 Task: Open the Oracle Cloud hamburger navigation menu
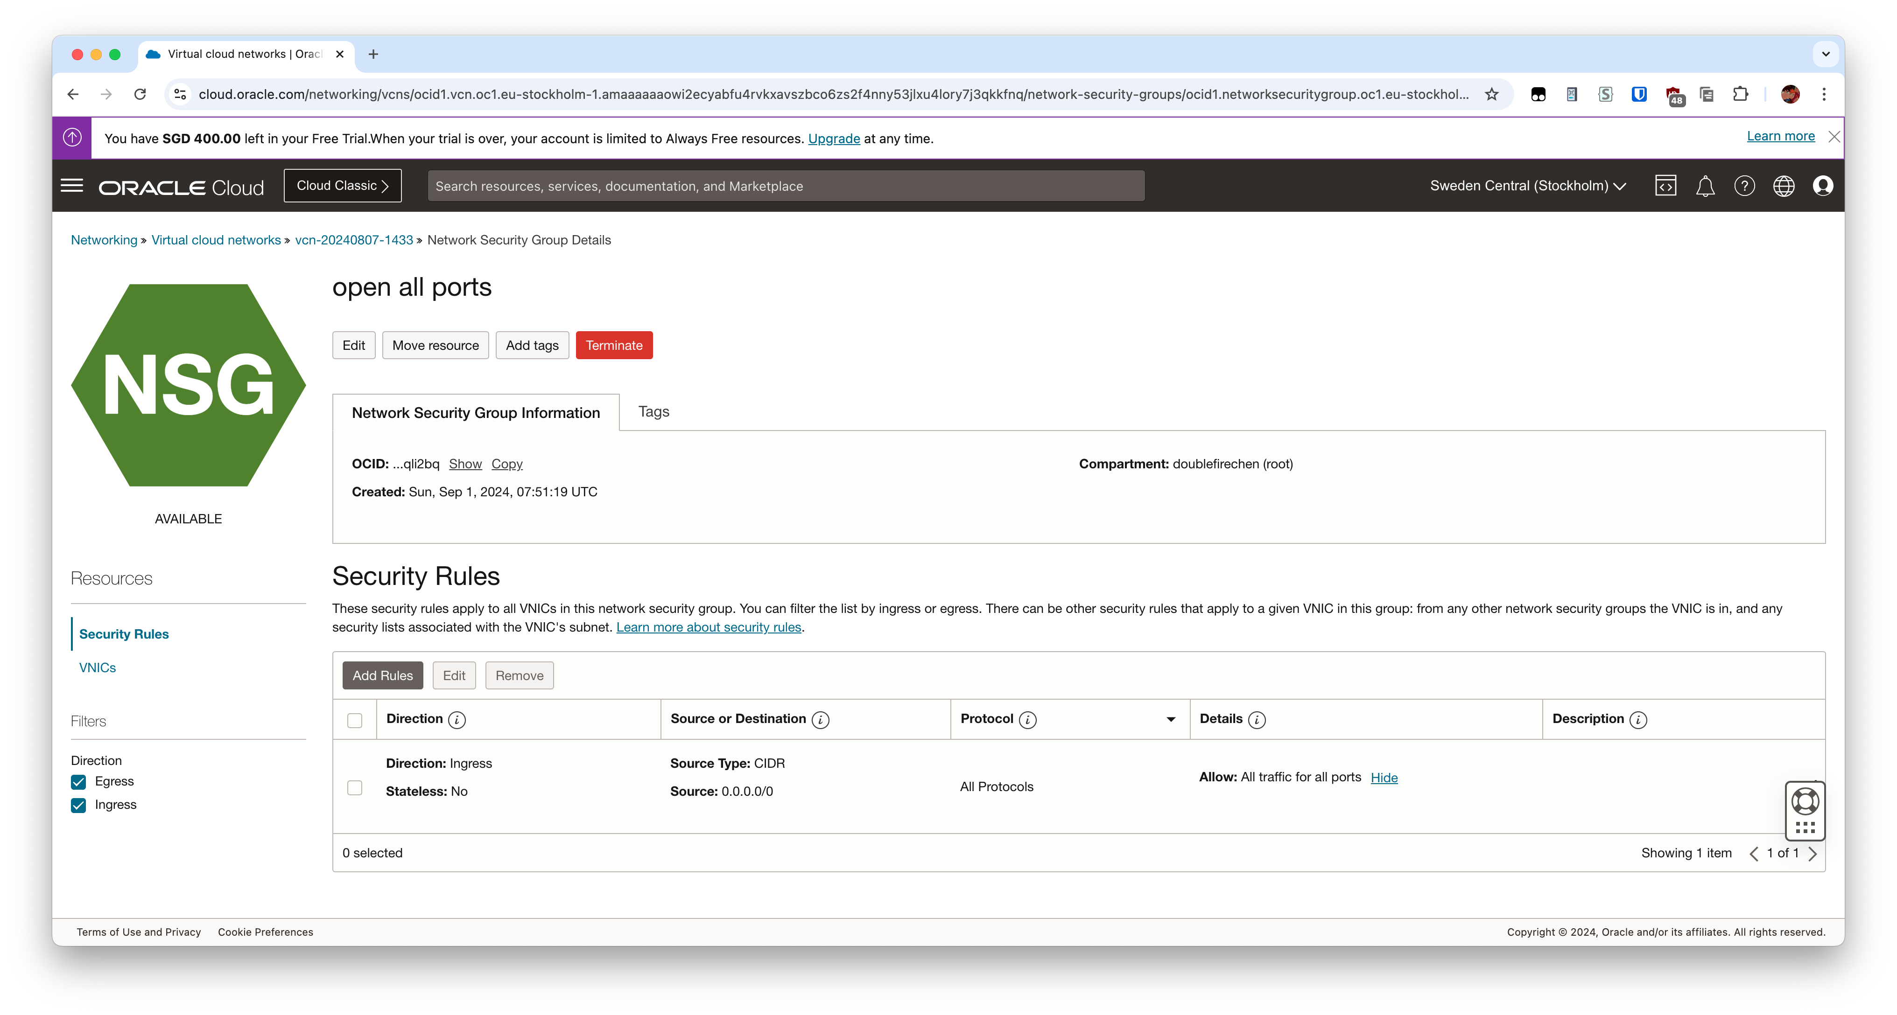coord(71,186)
